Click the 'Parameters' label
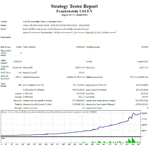149x149 pixels. pyautogui.click(x=6, y=37)
